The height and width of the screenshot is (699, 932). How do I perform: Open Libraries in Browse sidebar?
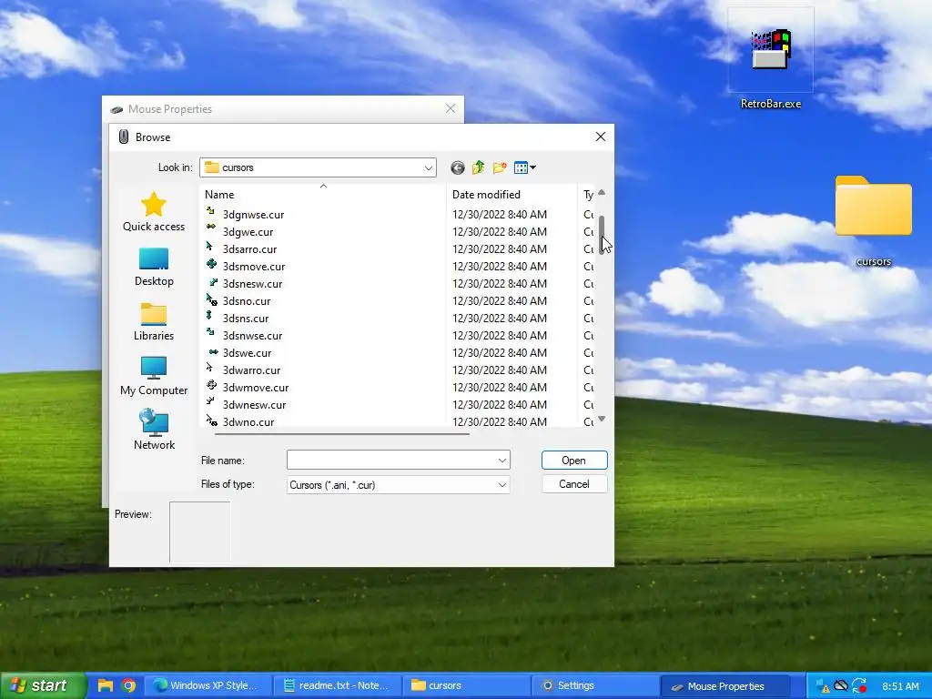[x=153, y=321]
